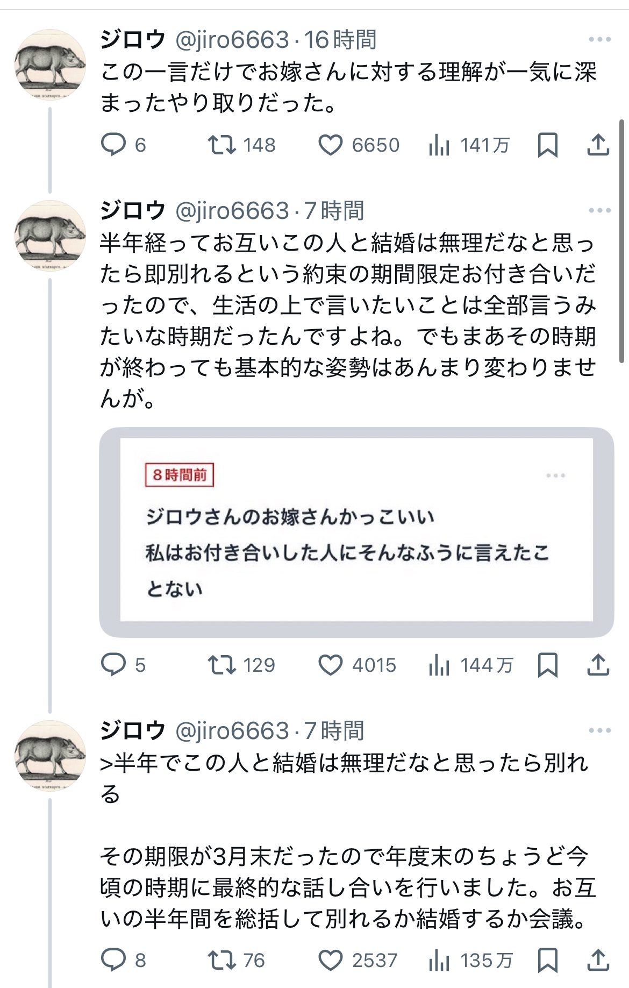Viewport: 629px width, 988px height.
Task: Like the tweet with 4015 likes
Action: [330, 665]
